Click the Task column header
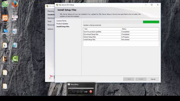Image resolution: width=180 pixels, height=101 pixels. [x=102, y=29]
